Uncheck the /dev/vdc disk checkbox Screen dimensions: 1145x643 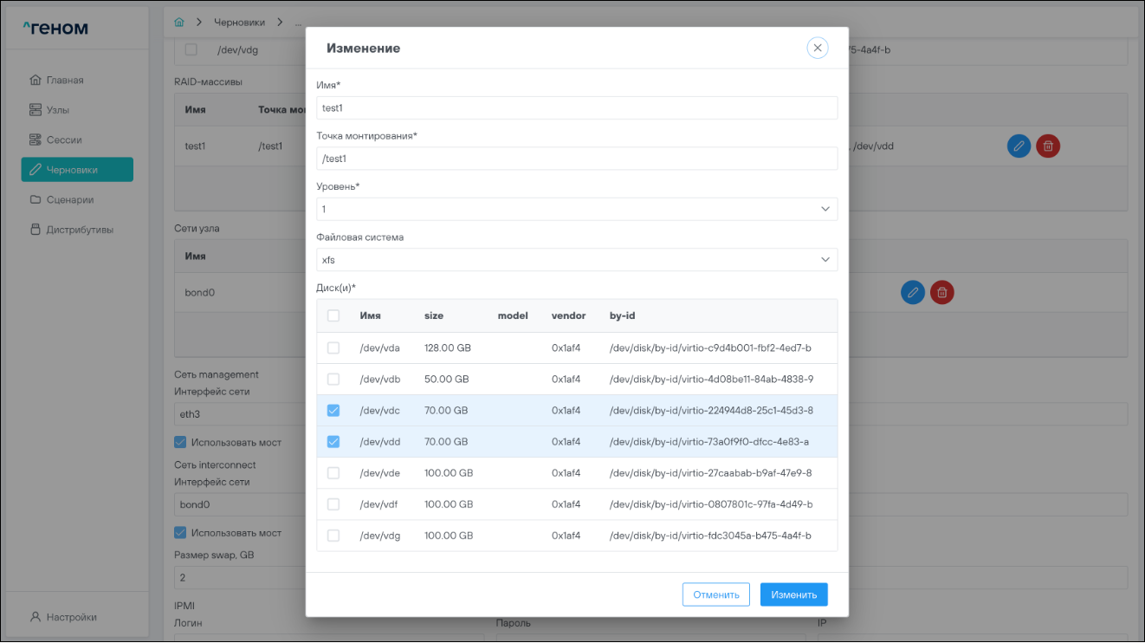(333, 411)
